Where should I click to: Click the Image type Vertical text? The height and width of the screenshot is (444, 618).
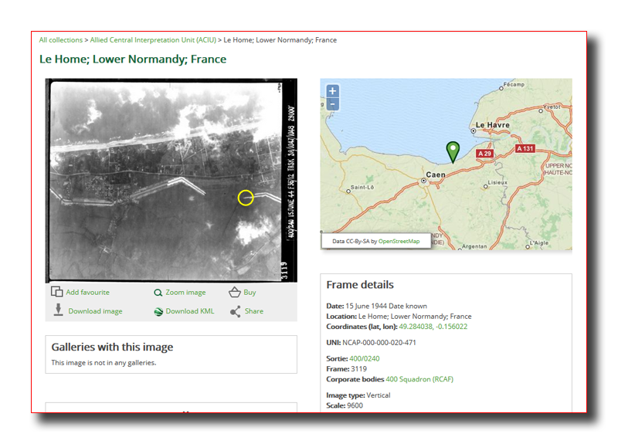tap(358, 395)
